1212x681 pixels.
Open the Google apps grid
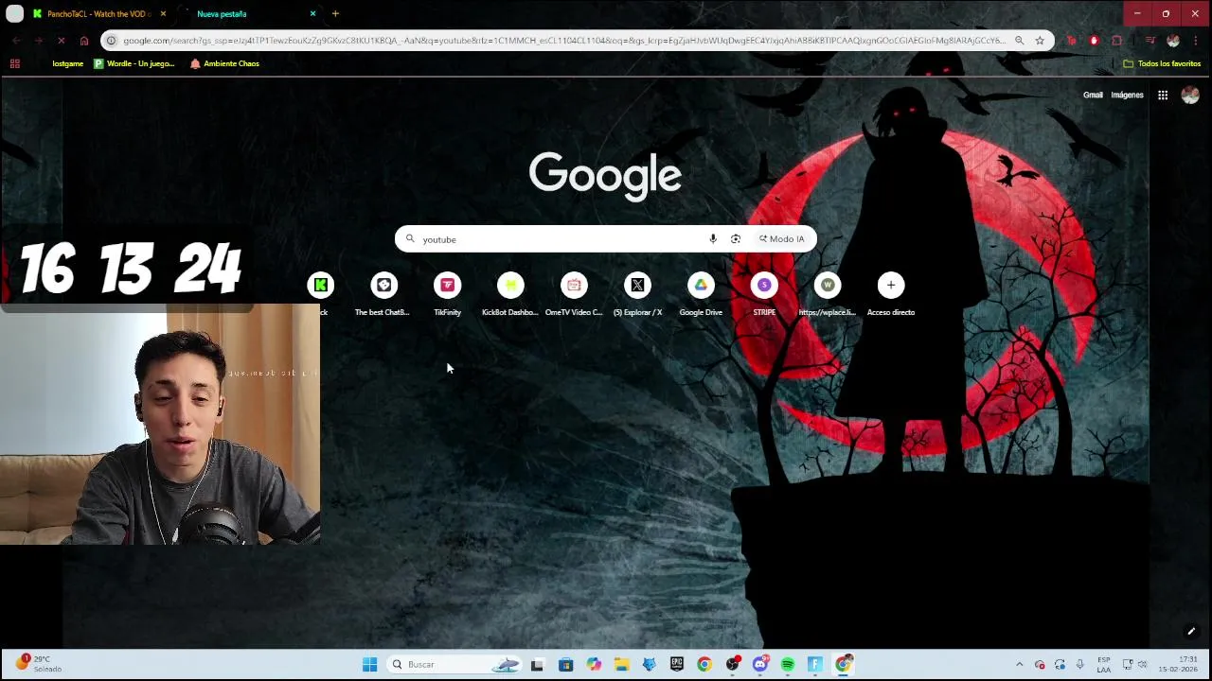click(x=1163, y=95)
